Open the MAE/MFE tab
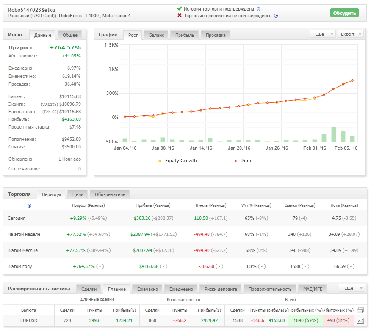Image resolution: width=371 pixels, height=331 pixels. click(313, 289)
